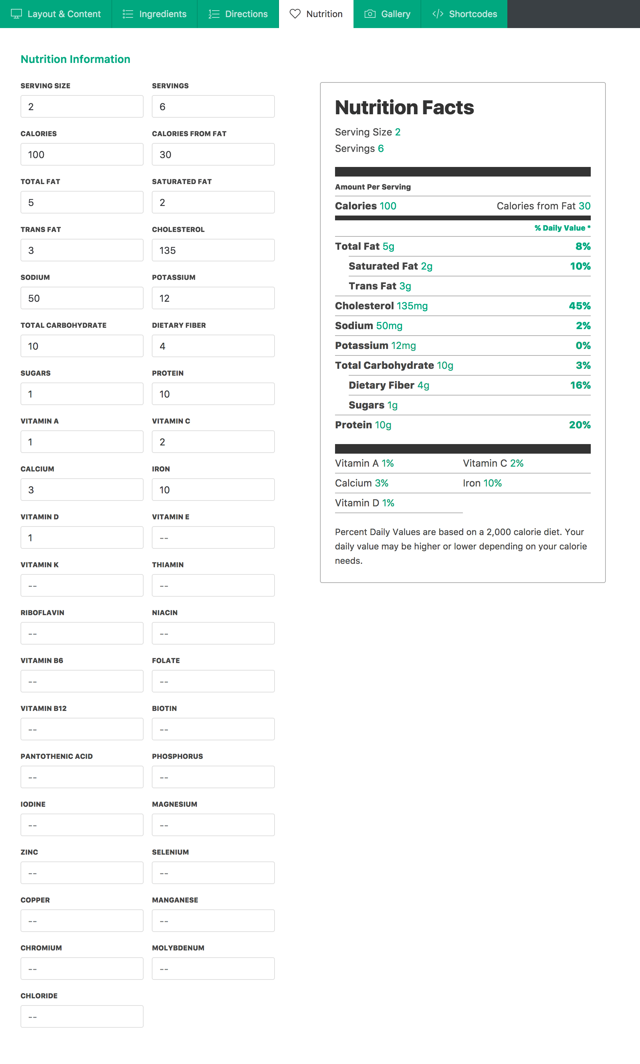Click the Ingredients list icon
This screenshot has width=640, height=1064.
(x=128, y=14)
